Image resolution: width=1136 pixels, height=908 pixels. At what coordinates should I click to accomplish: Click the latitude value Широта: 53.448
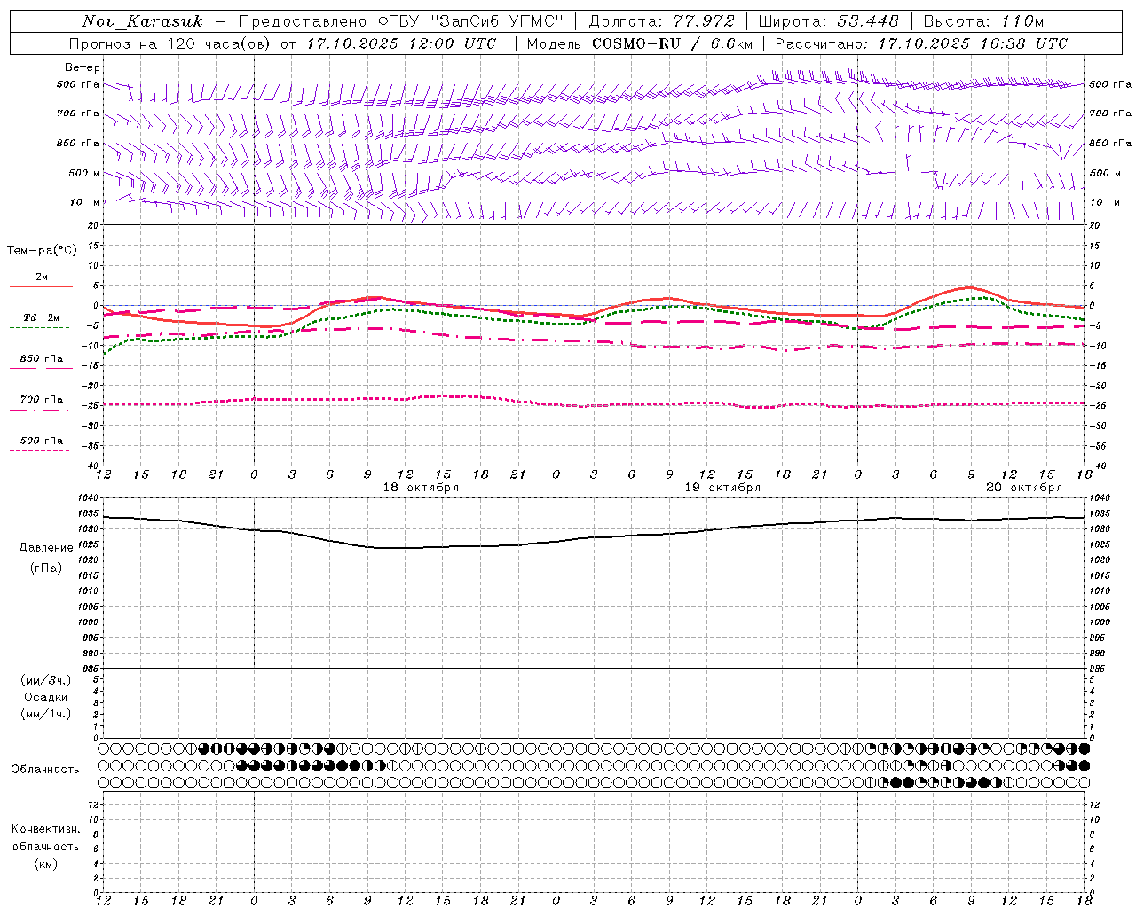click(828, 21)
